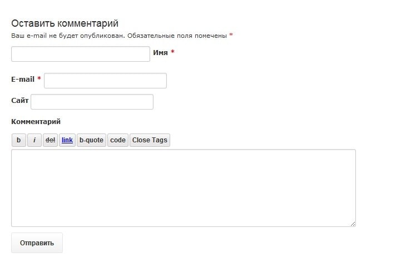Select the 'Сайт' website input field
This screenshot has height=262, width=401.
click(x=92, y=102)
